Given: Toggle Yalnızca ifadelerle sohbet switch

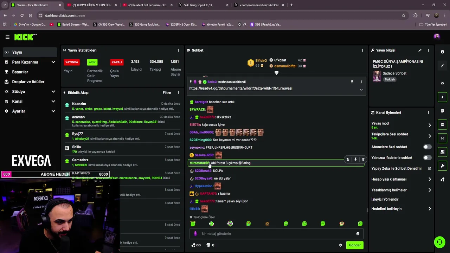Looking at the screenshot, I should 427,158.
